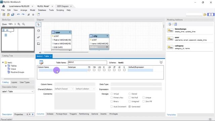Select the hand pan tool
Image resolution: width=215 pixels, height=121 pixels.
pos(38,31)
